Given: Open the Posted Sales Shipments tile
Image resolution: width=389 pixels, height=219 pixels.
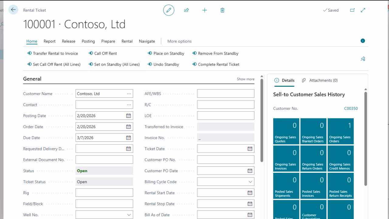Looking at the screenshot, I should click(x=286, y=186).
